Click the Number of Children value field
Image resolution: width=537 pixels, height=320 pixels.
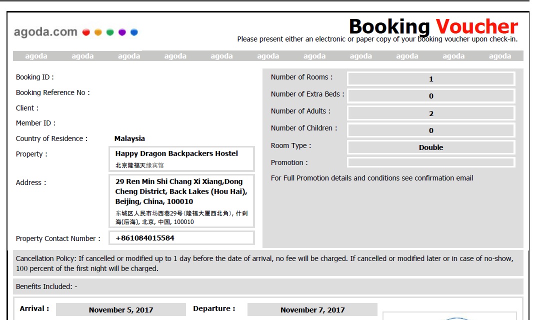pyautogui.click(x=431, y=130)
